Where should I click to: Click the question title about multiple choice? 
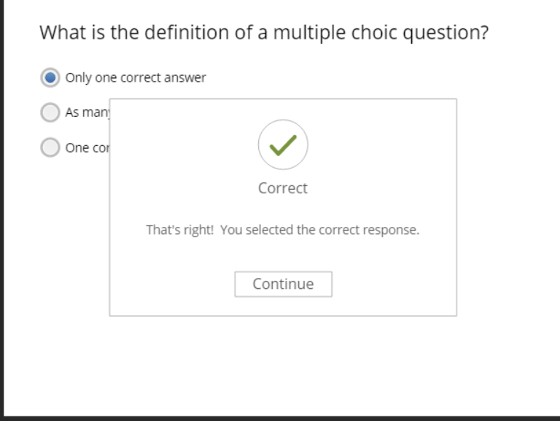[263, 34]
